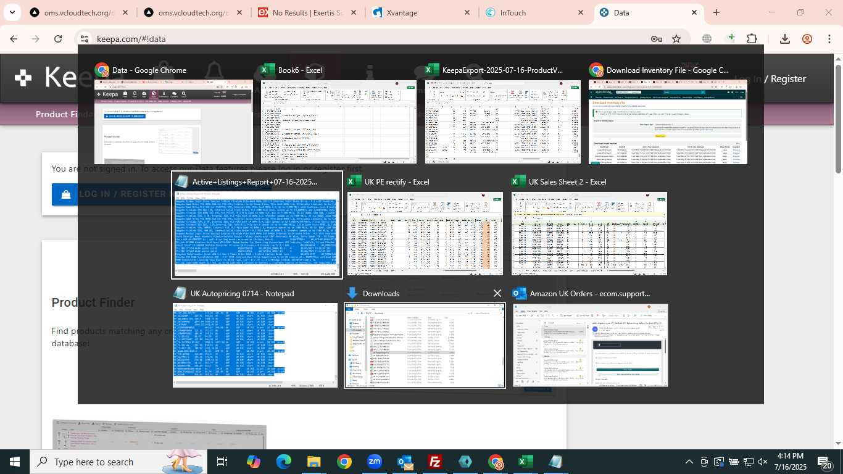This screenshot has height=474, width=843.
Task: Open the Chrome profile avatar
Action: coord(807,39)
